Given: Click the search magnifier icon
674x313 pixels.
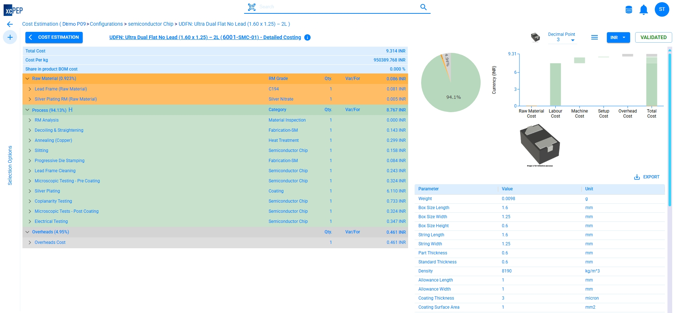Looking at the screenshot, I should 423,7.
